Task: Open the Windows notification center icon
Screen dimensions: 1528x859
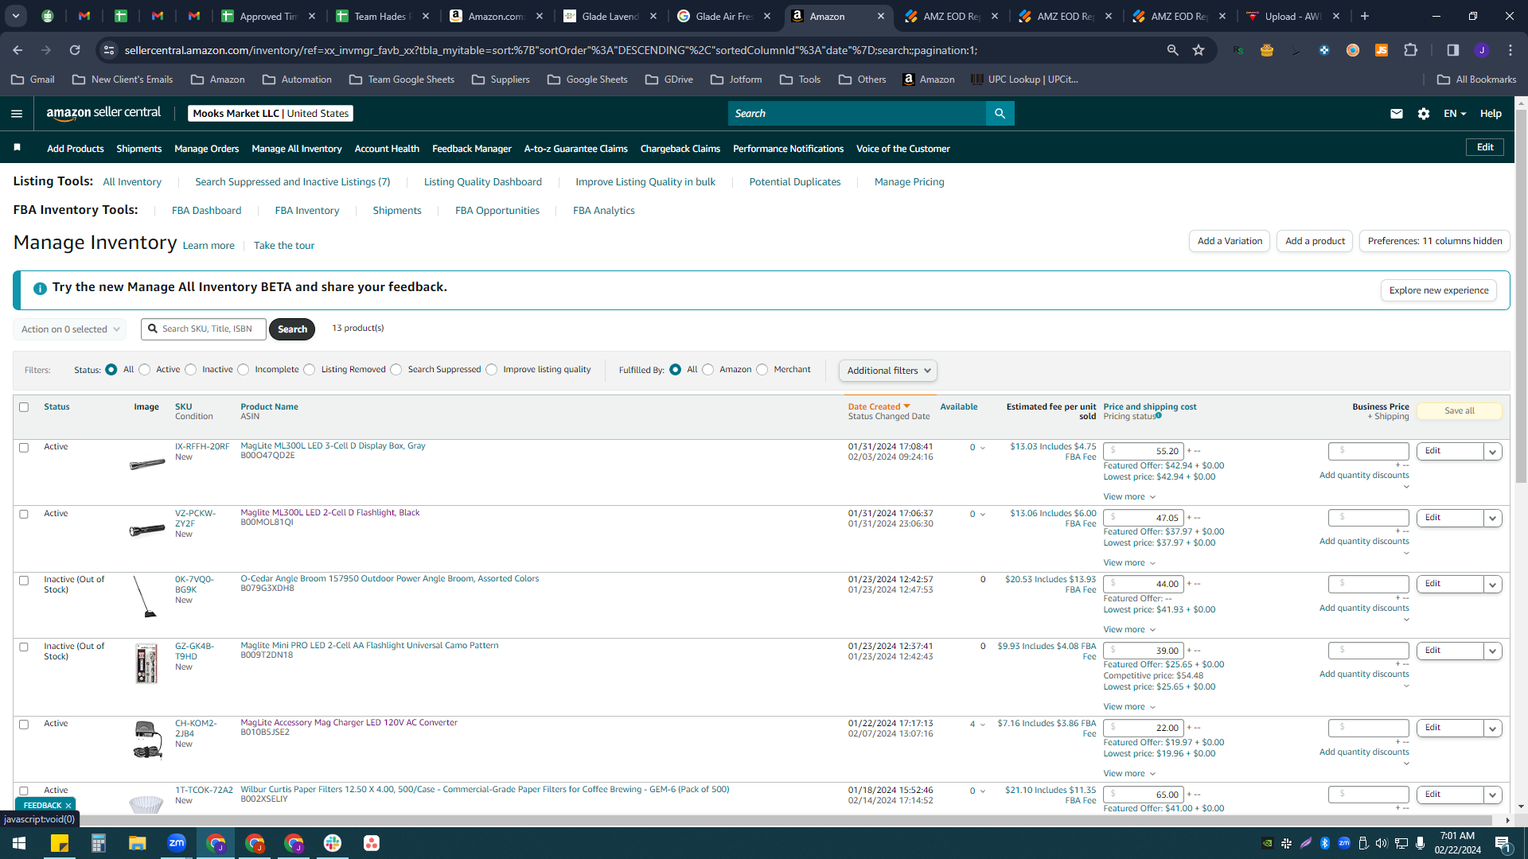Action: pyautogui.click(x=1503, y=843)
